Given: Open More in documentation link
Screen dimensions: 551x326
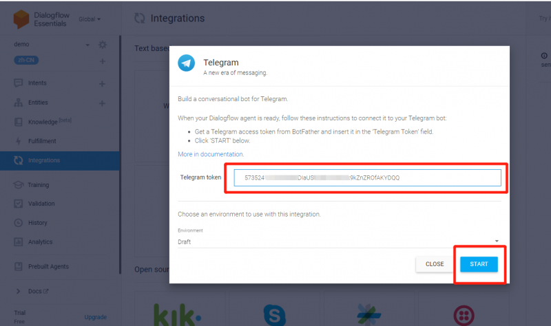Looking at the screenshot, I should [211, 154].
